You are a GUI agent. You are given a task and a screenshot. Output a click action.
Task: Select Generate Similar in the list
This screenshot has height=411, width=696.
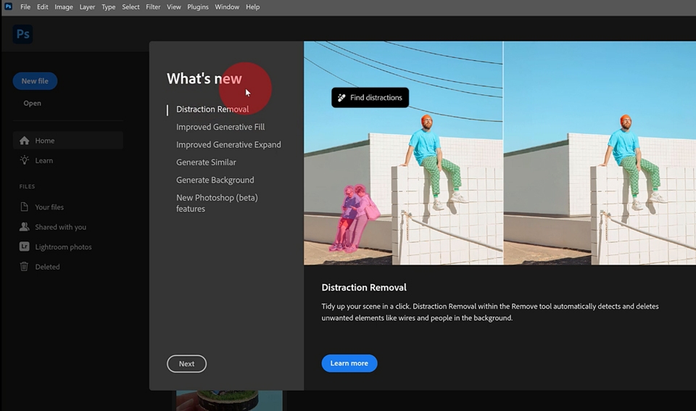point(206,162)
